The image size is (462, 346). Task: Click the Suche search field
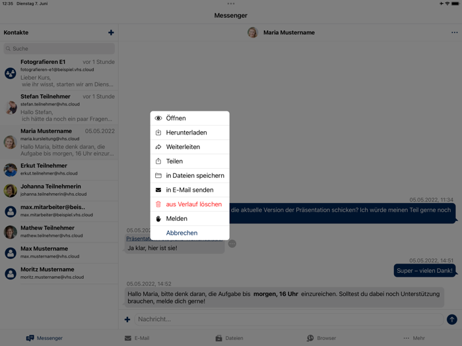(59, 49)
